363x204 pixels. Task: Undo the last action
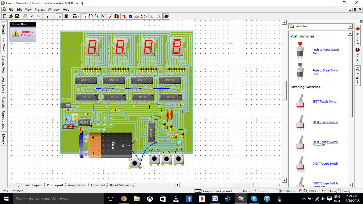click(x=33, y=16)
